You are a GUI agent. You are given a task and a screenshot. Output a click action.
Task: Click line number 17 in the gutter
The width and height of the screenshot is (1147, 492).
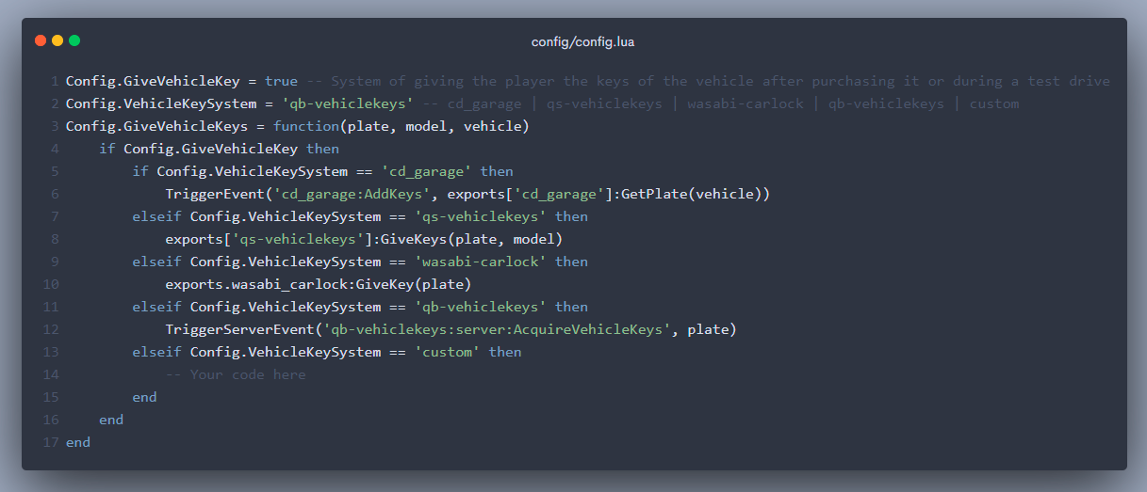[x=51, y=442]
